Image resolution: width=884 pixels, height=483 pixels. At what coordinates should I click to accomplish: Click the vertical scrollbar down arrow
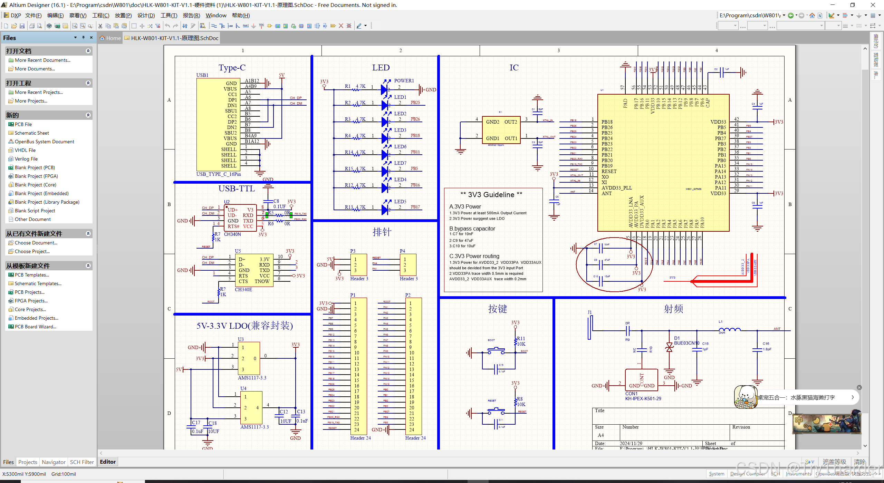click(x=865, y=446)
